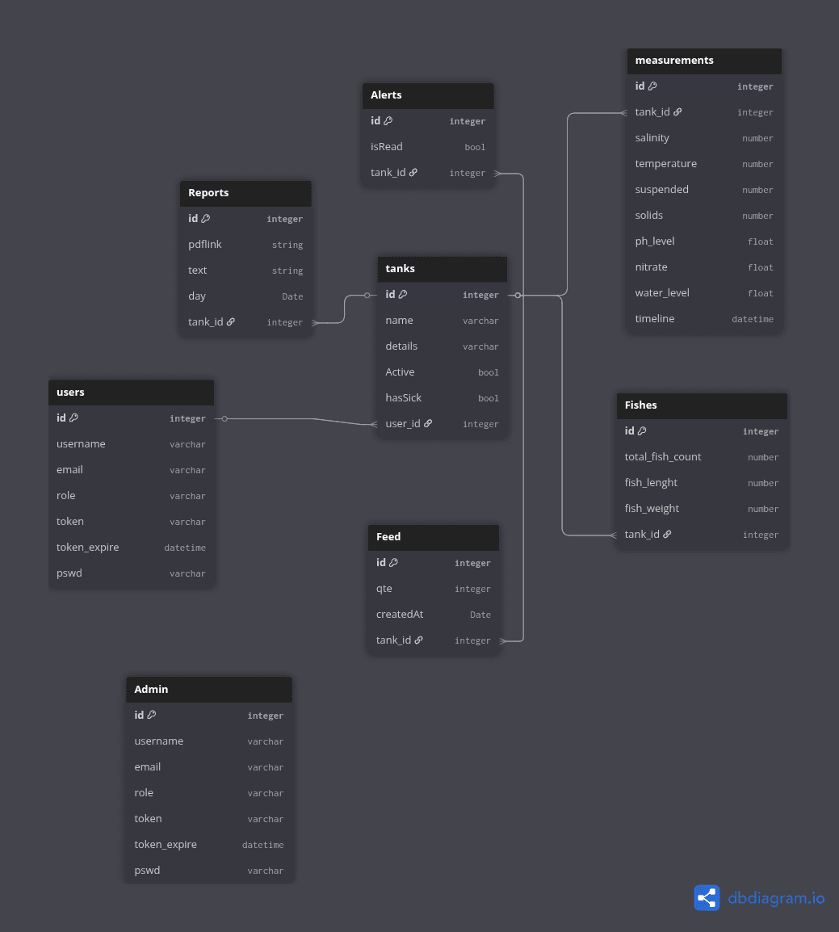Click the foreign key link icon in Alerts tank_id
839x932 pixels.
(413, 172)
